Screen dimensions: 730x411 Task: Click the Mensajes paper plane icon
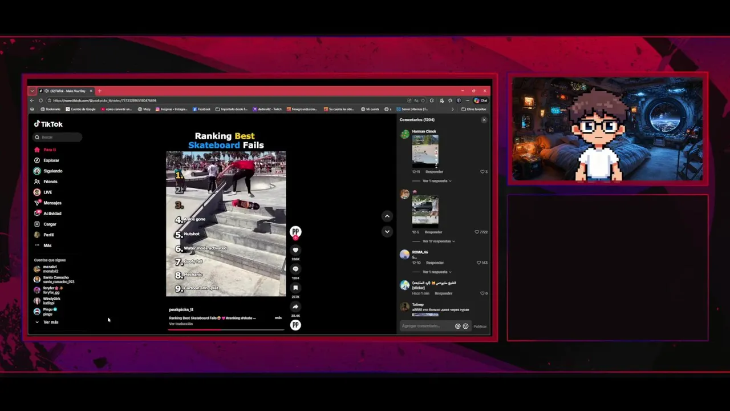(x=37, y=203)
